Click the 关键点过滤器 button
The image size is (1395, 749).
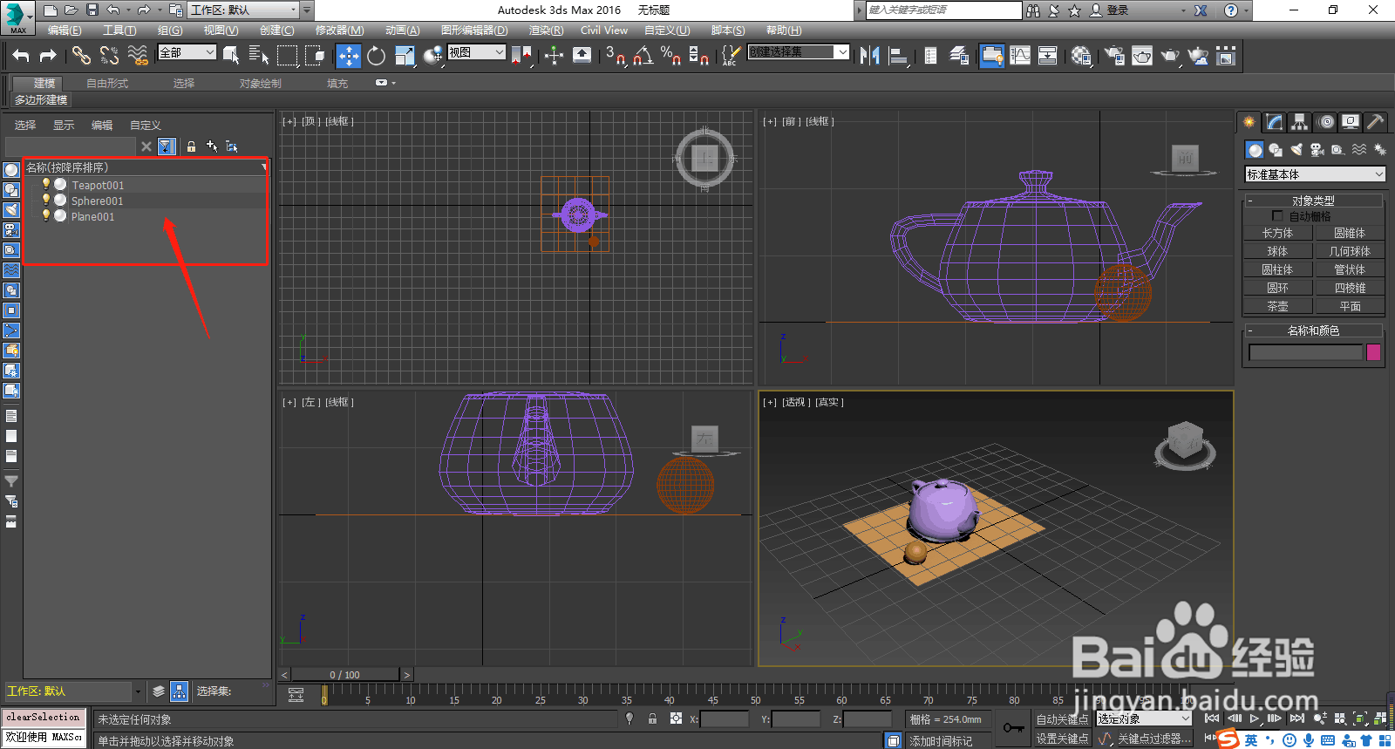[x=1153, y=739]
